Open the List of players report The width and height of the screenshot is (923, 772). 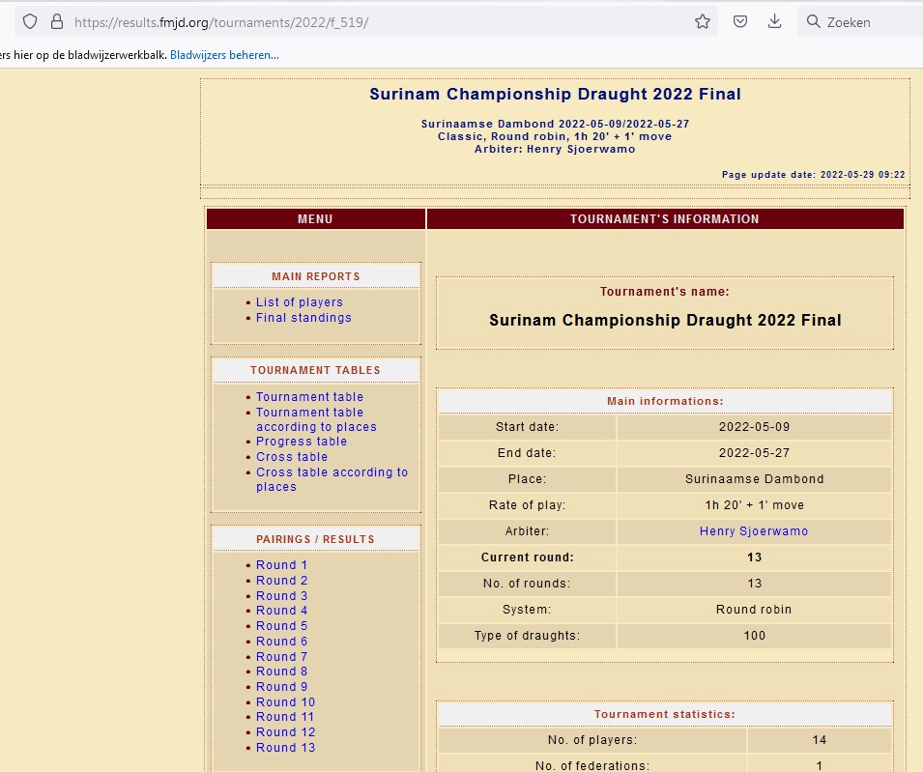[299, 302]
